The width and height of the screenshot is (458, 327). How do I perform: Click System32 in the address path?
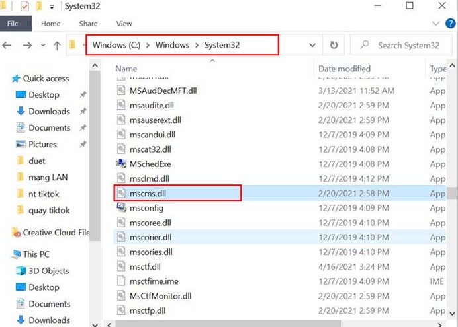coord(222,45)
